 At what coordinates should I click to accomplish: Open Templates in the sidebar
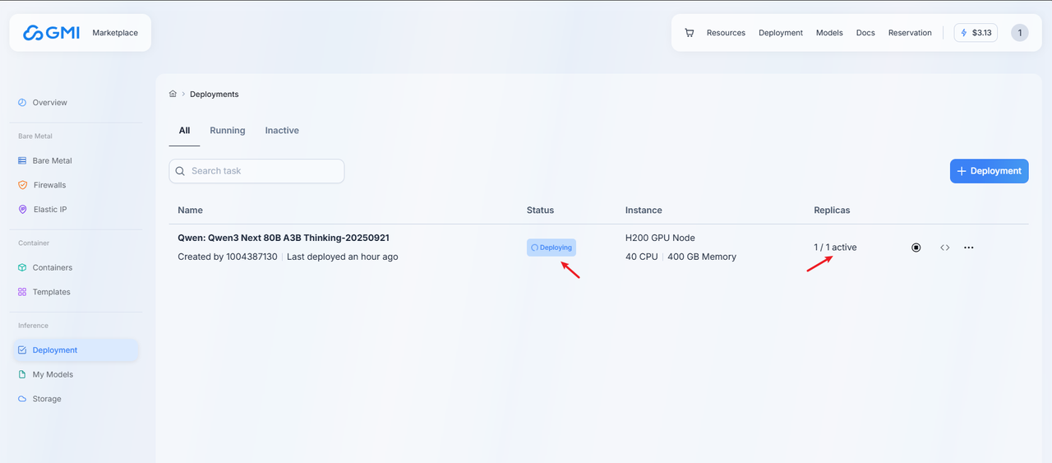(x=51, y=292)
